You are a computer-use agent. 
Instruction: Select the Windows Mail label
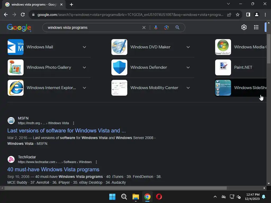(40, 47)
